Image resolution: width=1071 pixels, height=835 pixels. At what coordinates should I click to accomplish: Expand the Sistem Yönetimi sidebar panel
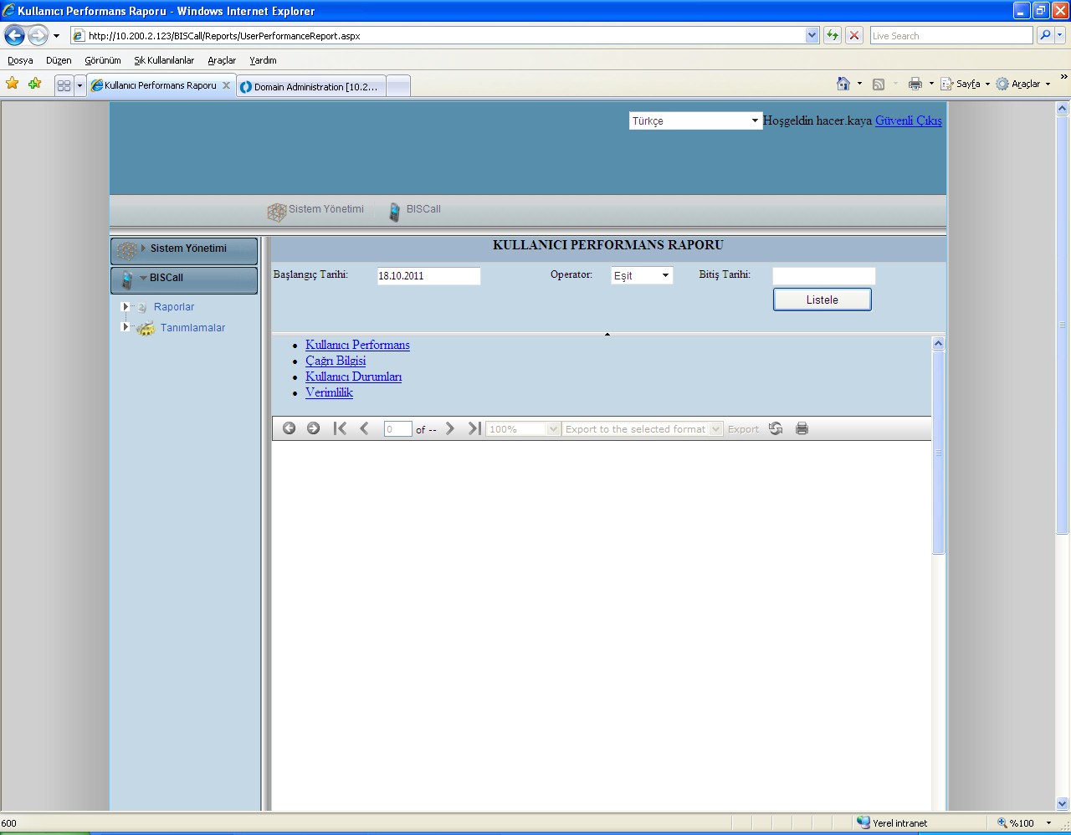pos(184,249)
